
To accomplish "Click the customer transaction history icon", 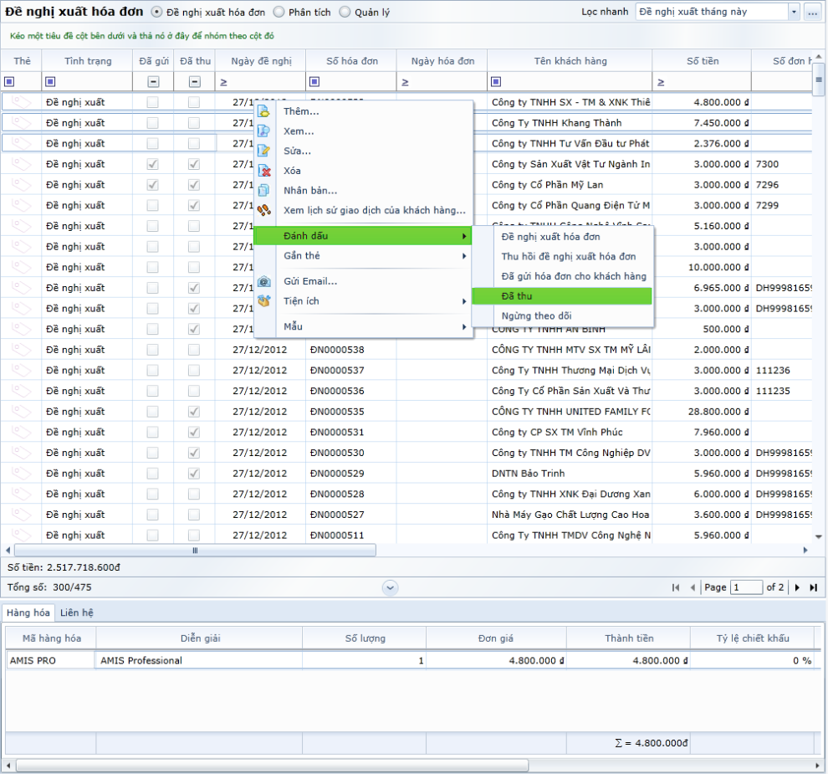I will 264,210.
